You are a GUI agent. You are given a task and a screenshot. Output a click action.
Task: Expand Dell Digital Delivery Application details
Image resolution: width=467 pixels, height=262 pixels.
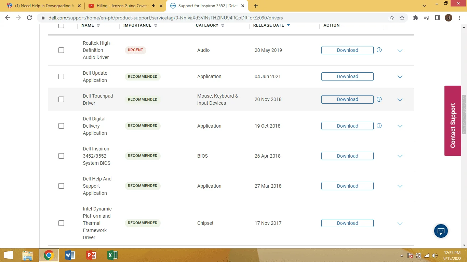click(x=400, y=126)
